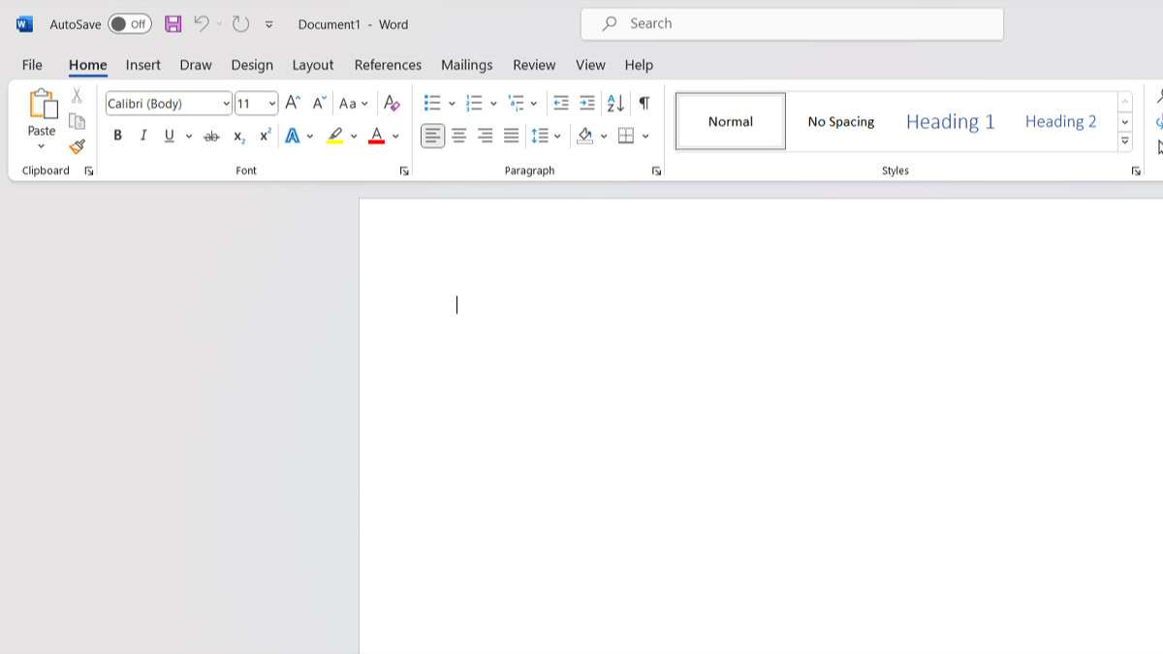Open the font name dropdown
This screenshot has width=1163, height=654.
(x=226, y=104)
